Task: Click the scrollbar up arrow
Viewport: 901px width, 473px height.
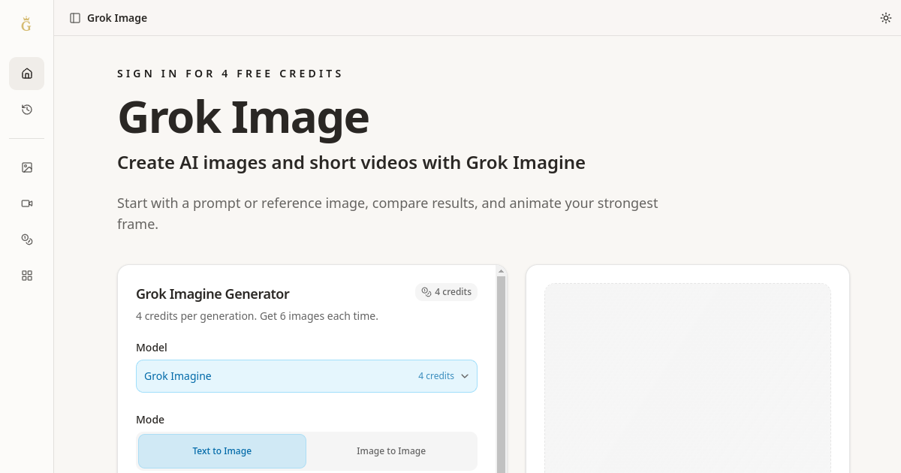Action: pos(501,271)
